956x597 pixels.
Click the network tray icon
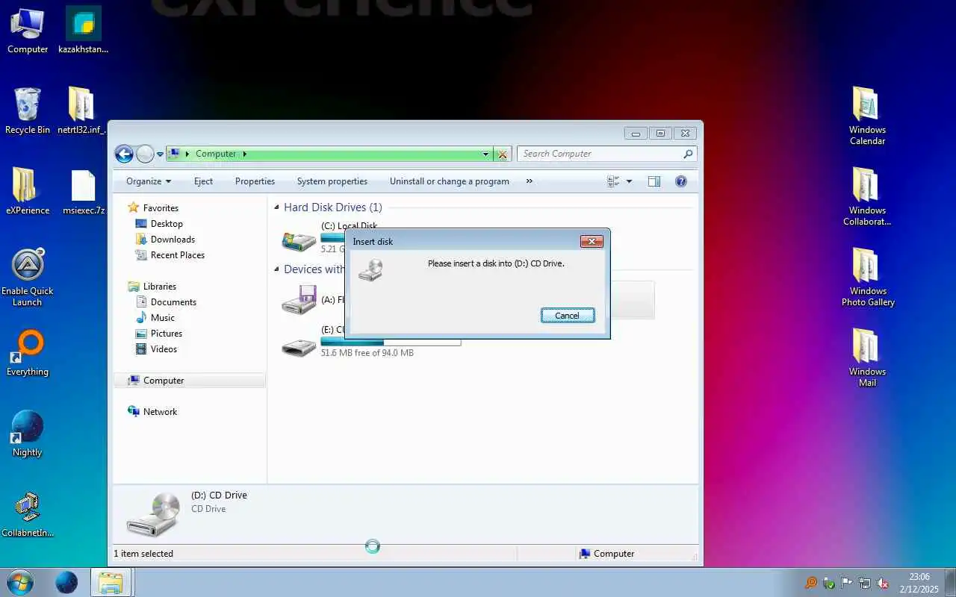coord(865,583)
